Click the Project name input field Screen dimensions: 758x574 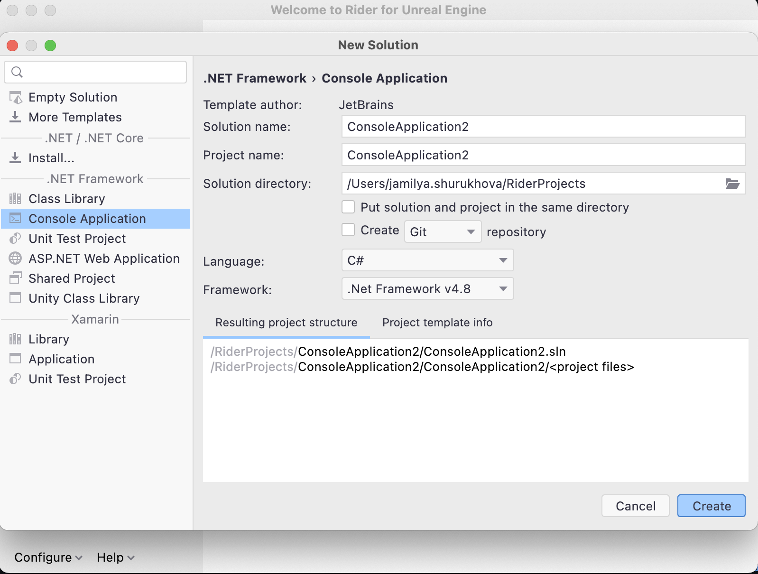[x=544, y=155]
